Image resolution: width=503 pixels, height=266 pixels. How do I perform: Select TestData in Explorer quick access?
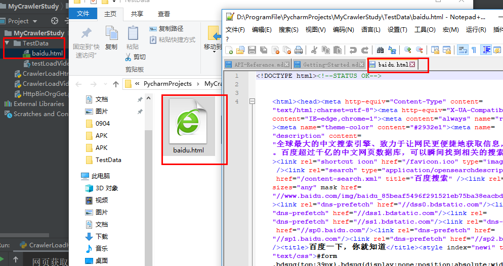pos(108,159)
